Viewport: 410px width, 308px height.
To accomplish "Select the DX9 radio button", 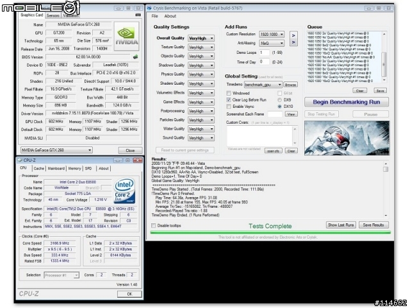I will pos(279,100).
